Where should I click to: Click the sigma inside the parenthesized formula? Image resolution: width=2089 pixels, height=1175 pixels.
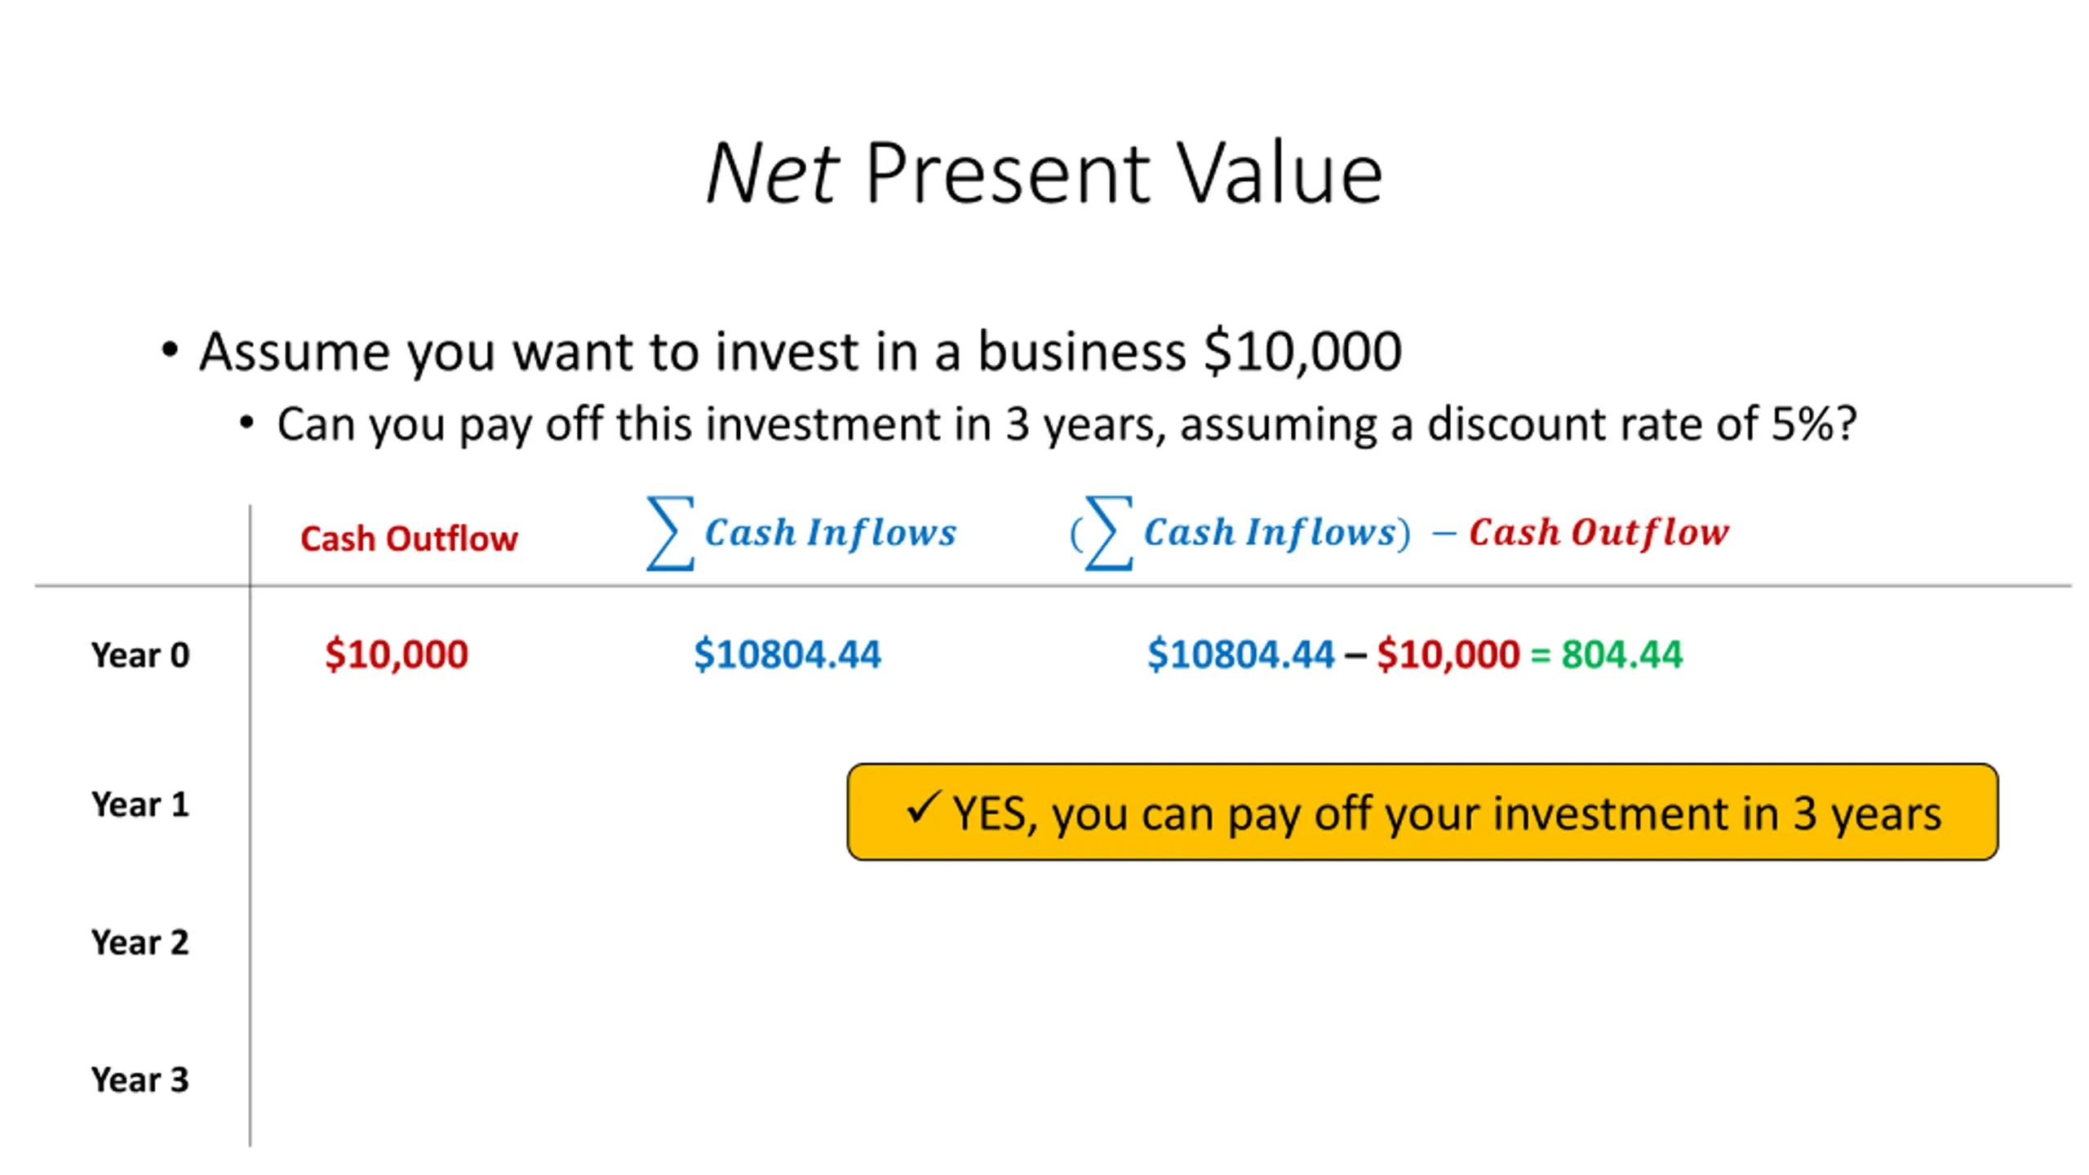(x=1109, y=533)
